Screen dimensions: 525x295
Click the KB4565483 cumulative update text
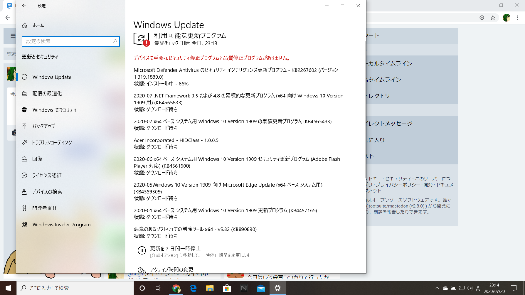[x=233, y=121]
